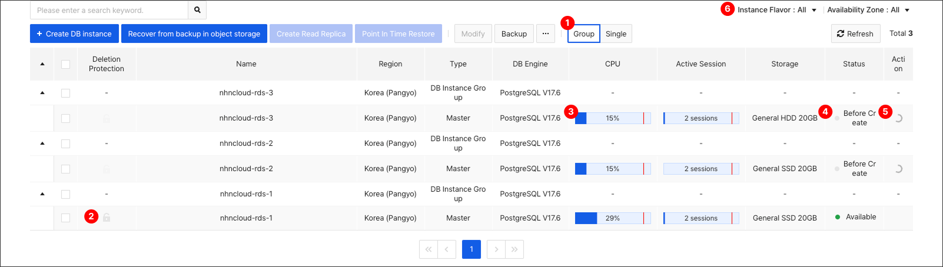Click nhncloud-rds-1 name in Master row
The height and width of the screenshot is (267, 943).
click(246, 218)
